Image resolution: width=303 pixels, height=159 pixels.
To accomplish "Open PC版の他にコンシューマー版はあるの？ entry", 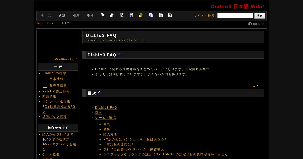I will click(x=135, y=139).
